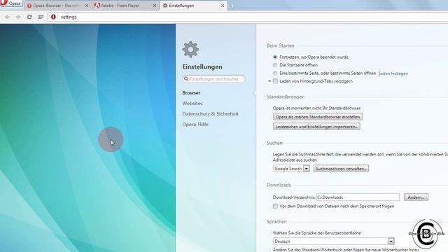
Task: Open Websites settings section
Action: tap(192, 104)
